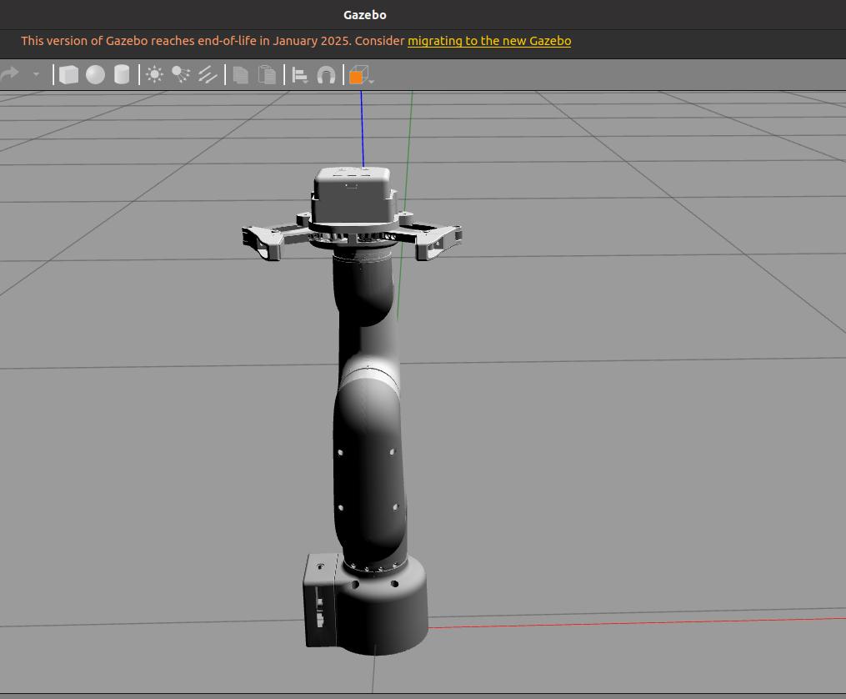
Task: Open the "migrating to the new Gazebo" link
Action: coord(489,41)
